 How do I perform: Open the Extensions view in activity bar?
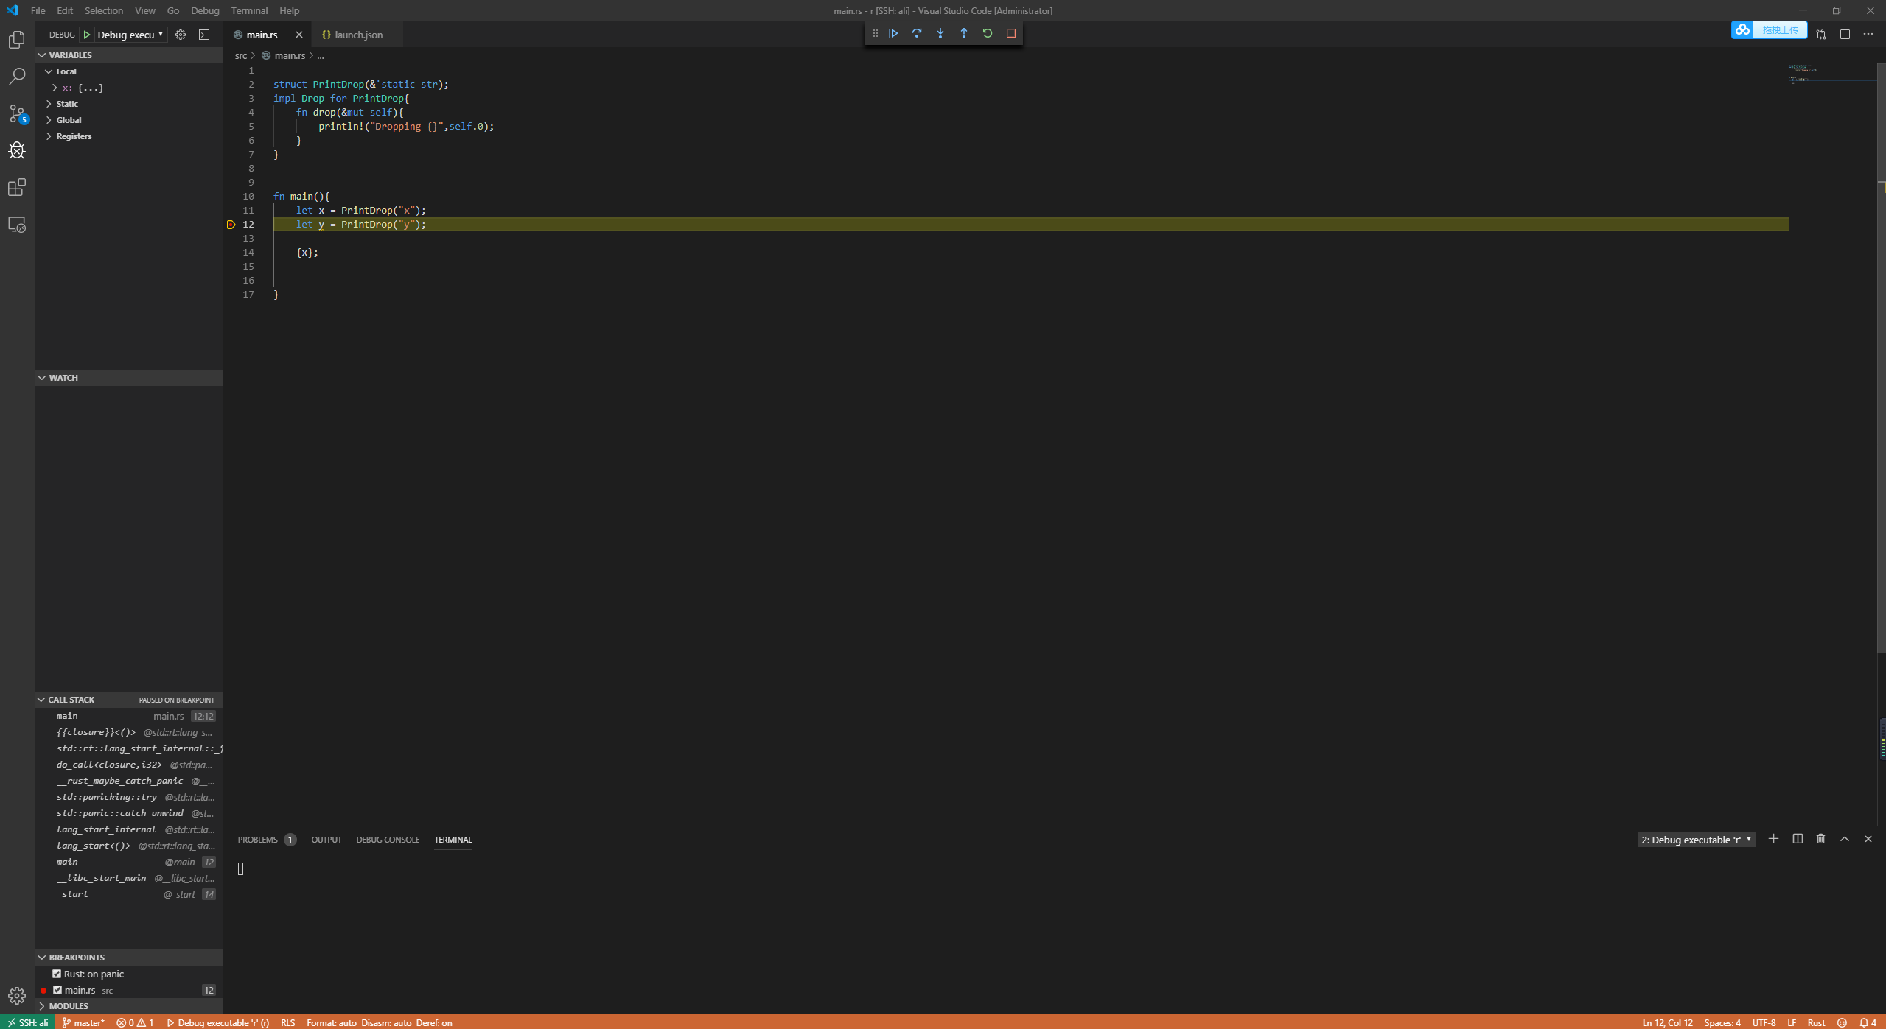[17, 188]
